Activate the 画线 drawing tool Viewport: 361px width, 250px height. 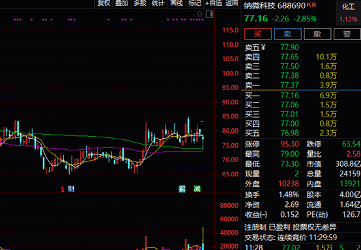point(177,3)
